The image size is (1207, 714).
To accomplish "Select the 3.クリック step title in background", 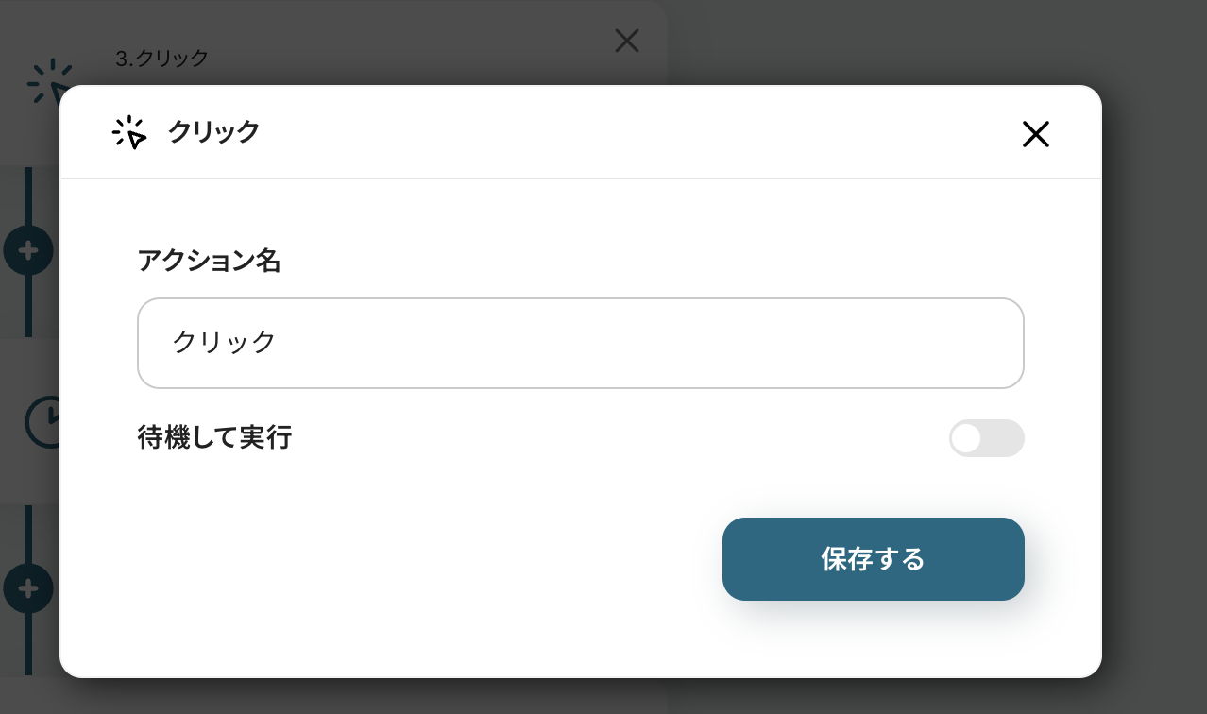I will [161, 59].
